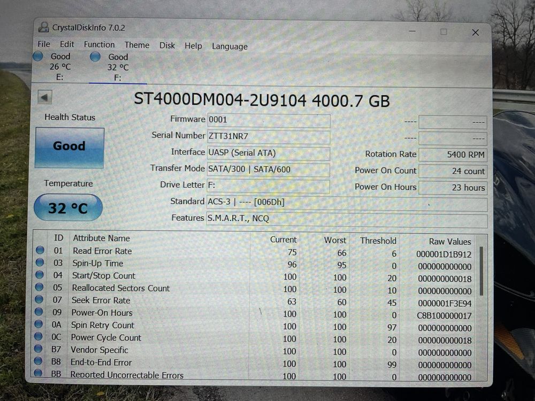
Task: Click the Power On Count value 24 count
Action: [453, 171]
